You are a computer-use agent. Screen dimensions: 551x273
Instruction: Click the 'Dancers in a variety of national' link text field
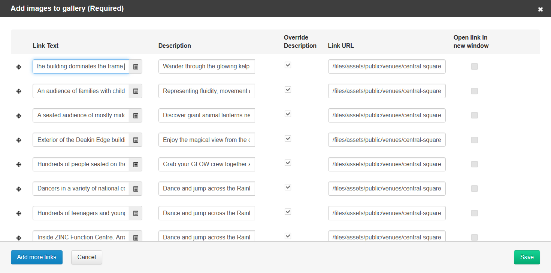pyautogui.click(x=81, y=189)
